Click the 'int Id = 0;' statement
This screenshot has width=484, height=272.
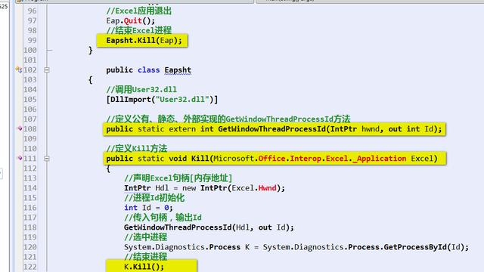pyautogui.click(x=148, y=208)
